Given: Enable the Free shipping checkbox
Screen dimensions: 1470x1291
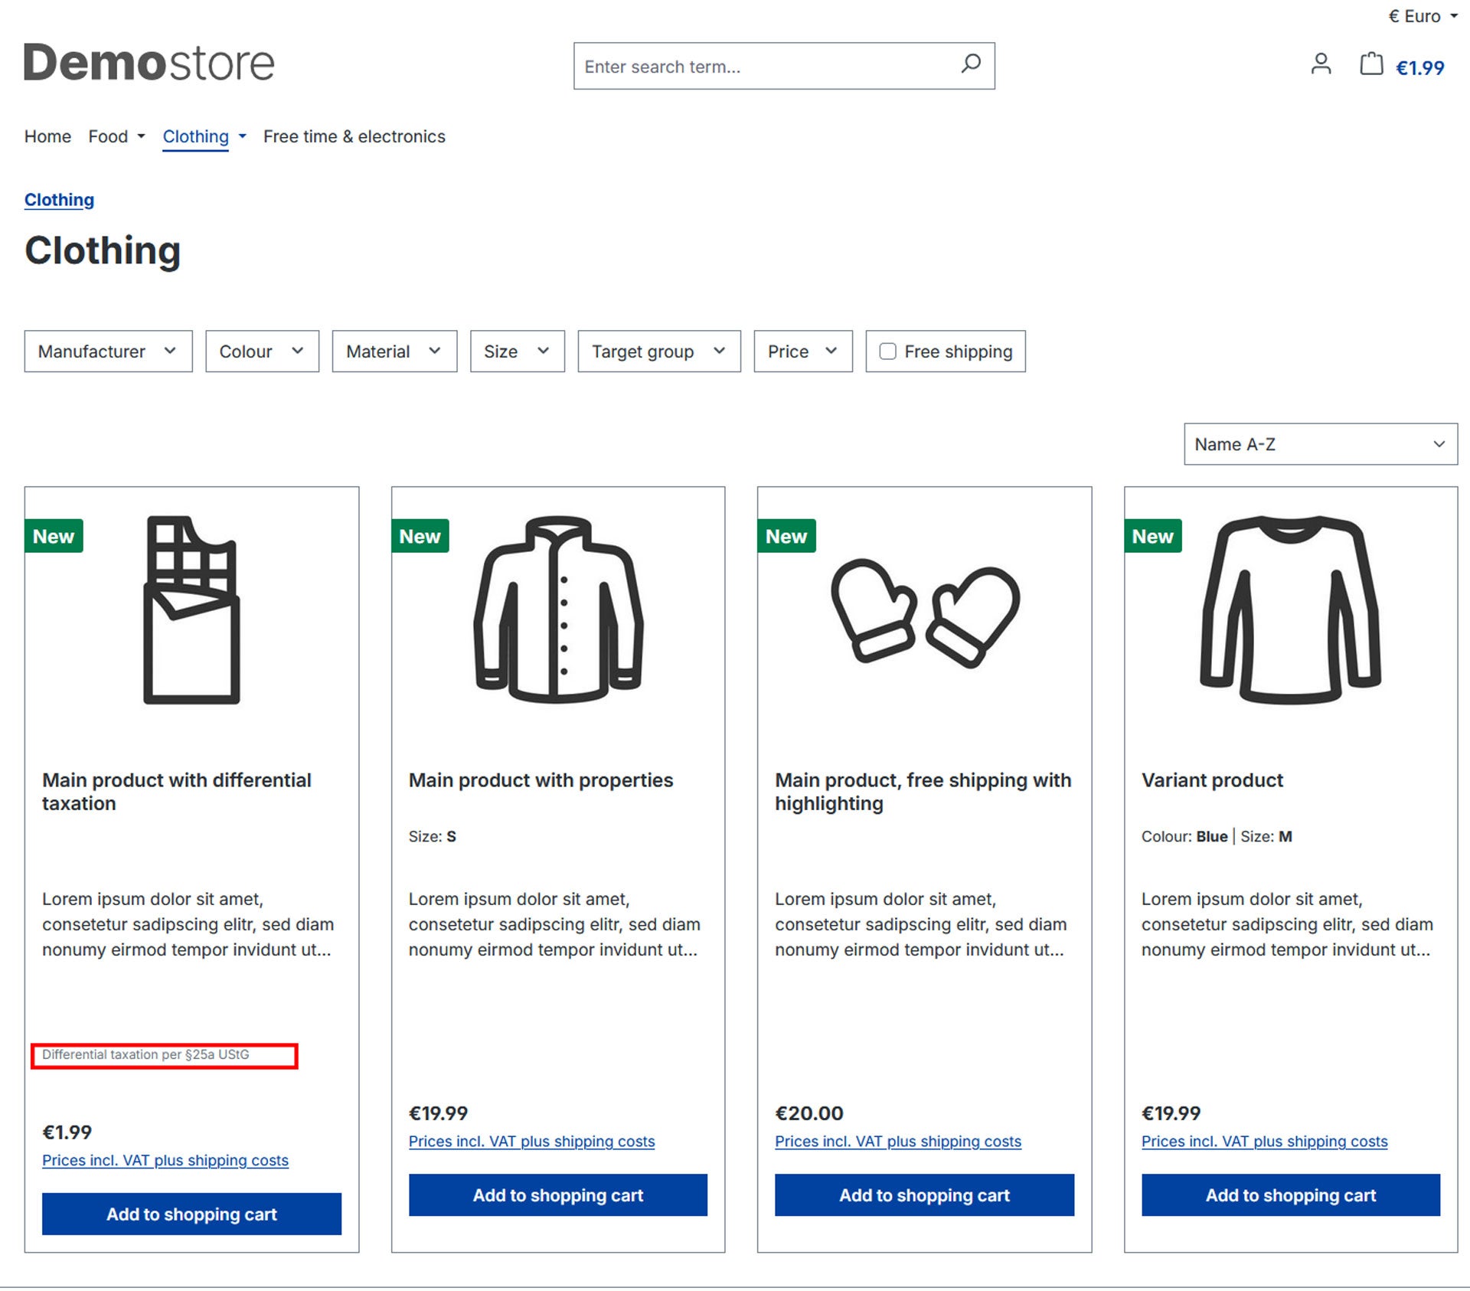Looking at the screenshot, I should pos(888,351).
